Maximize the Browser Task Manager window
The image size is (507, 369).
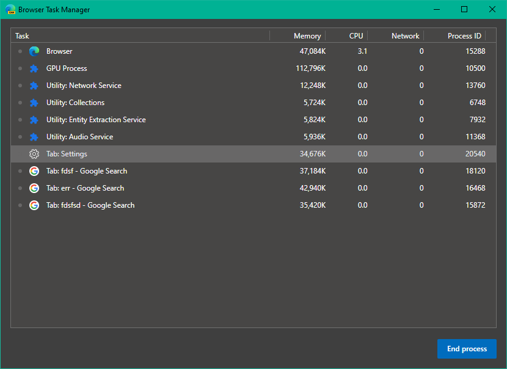click(x=464, y=9)
